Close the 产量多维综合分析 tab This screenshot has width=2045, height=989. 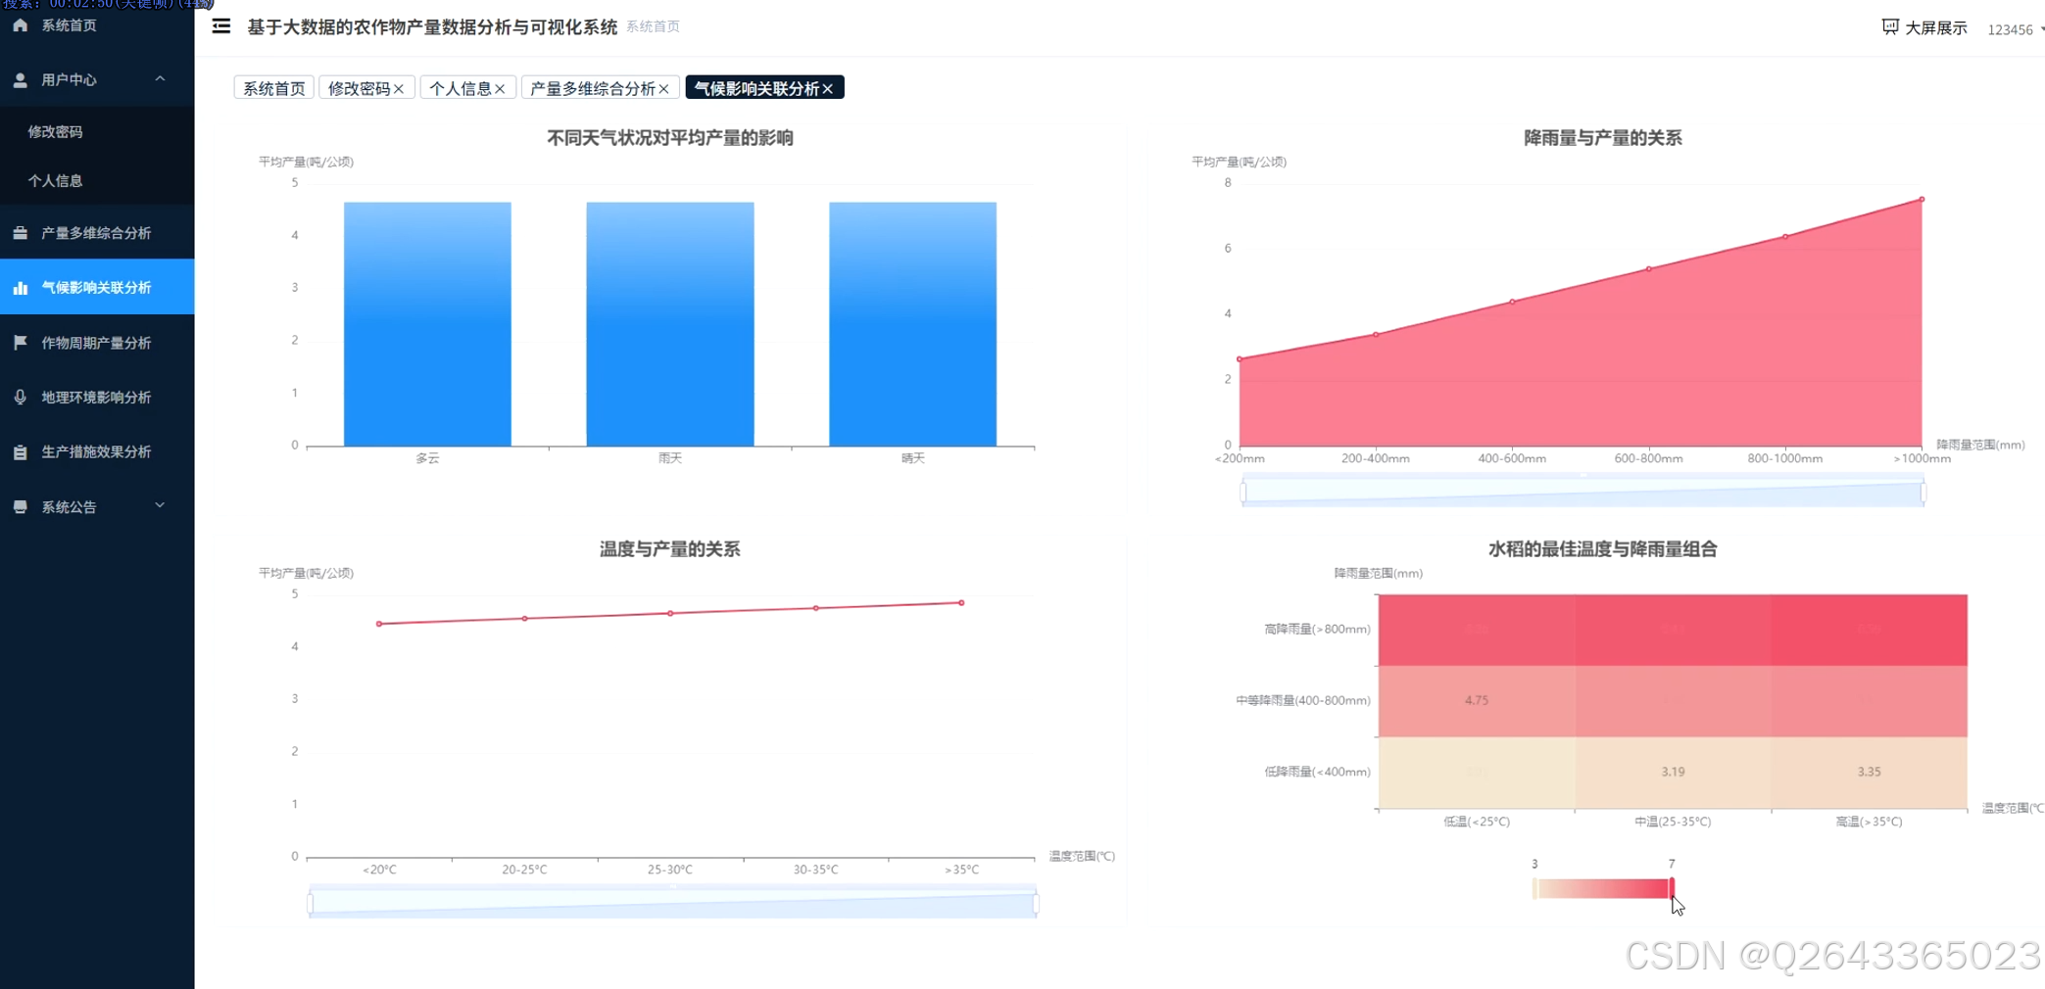click(663, 89)
